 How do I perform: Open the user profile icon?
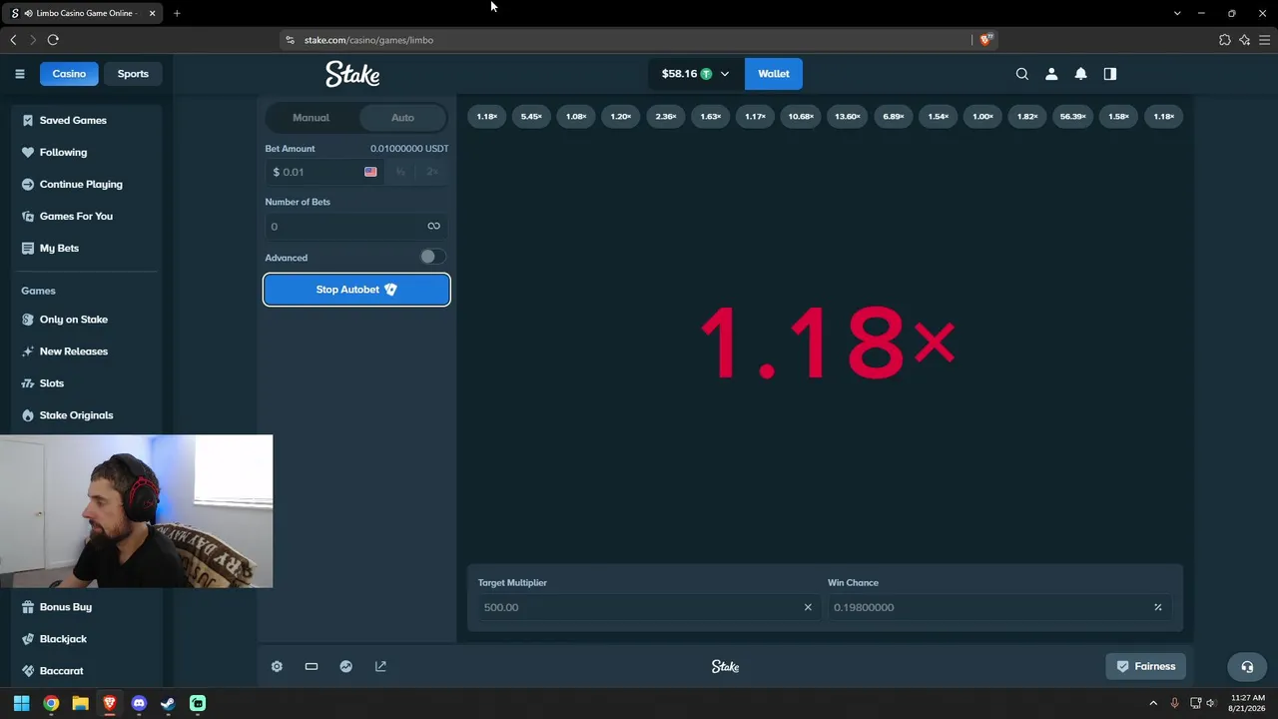click(x=1051, y=74)
